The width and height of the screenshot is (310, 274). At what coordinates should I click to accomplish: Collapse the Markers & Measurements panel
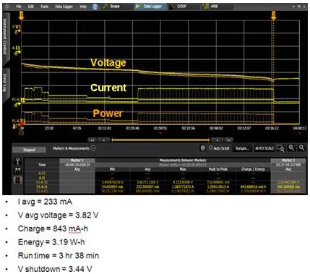coord(93,148)
